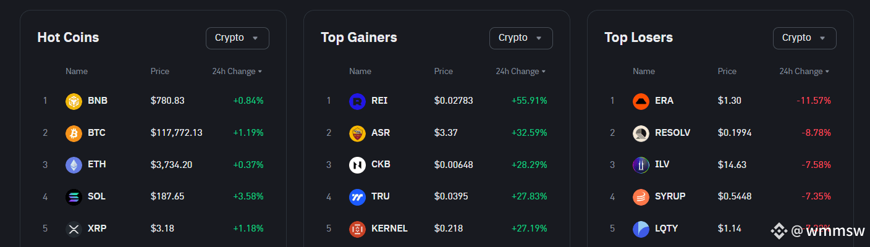Click the Solana SOL icon

coord(74,197)
